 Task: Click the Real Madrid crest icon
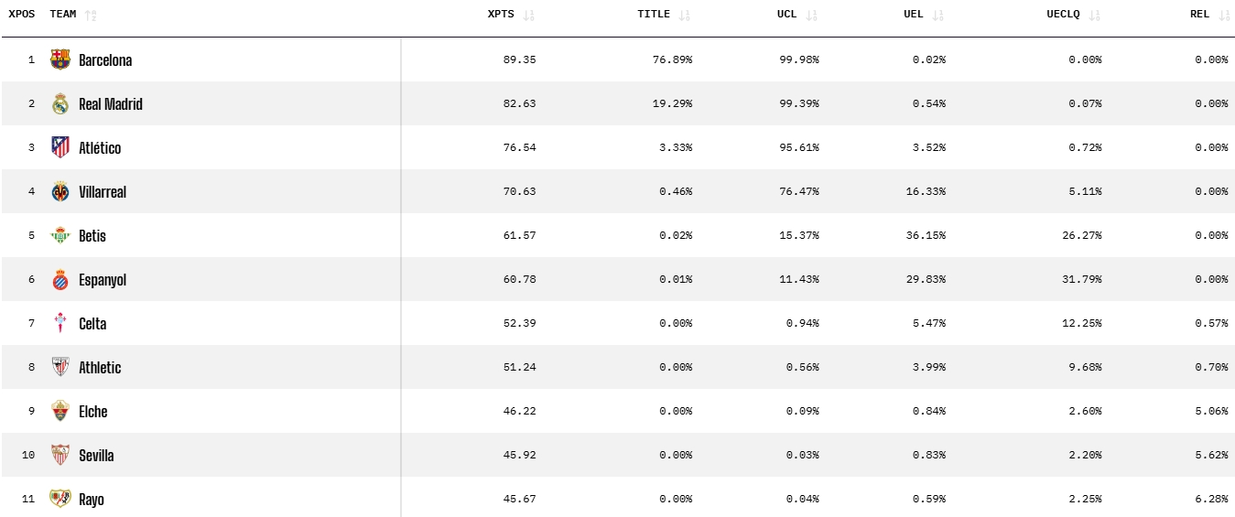tap(60, 103)
